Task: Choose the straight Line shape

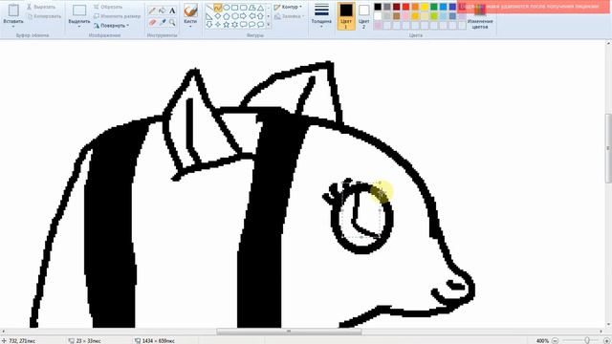Action: [209, 8]
